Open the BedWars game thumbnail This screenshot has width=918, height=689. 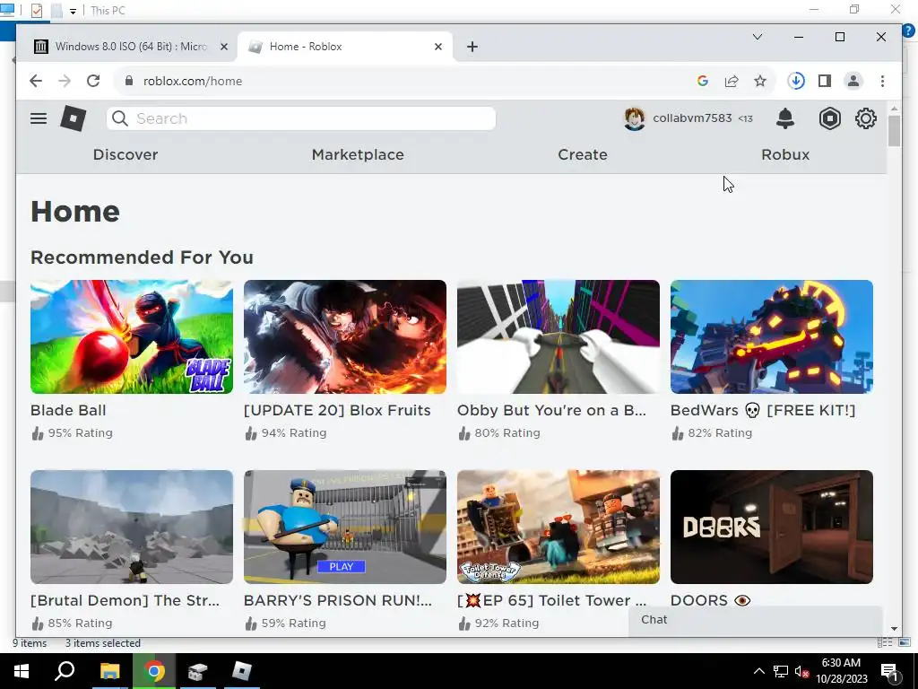(x=772, y=337)
